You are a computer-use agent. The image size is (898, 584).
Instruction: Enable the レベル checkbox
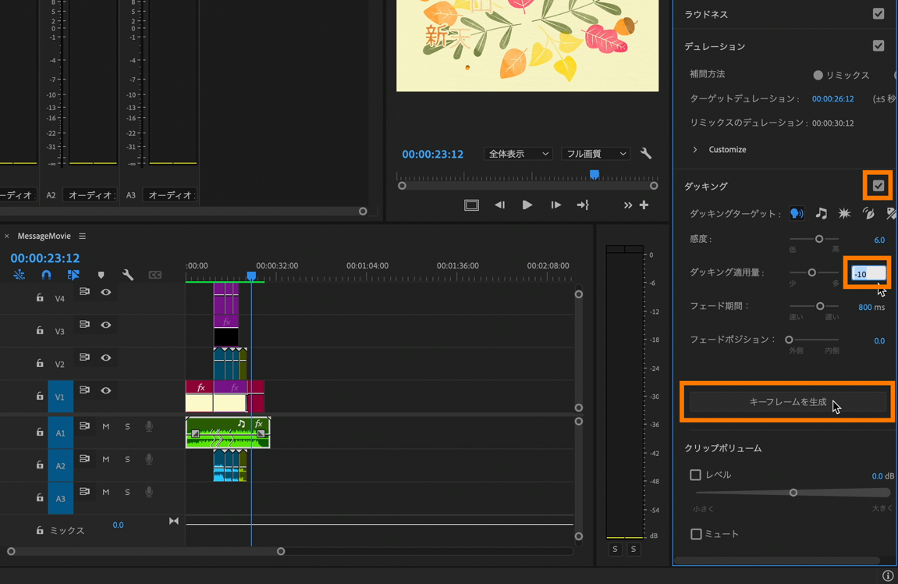(x=695, y=475)
